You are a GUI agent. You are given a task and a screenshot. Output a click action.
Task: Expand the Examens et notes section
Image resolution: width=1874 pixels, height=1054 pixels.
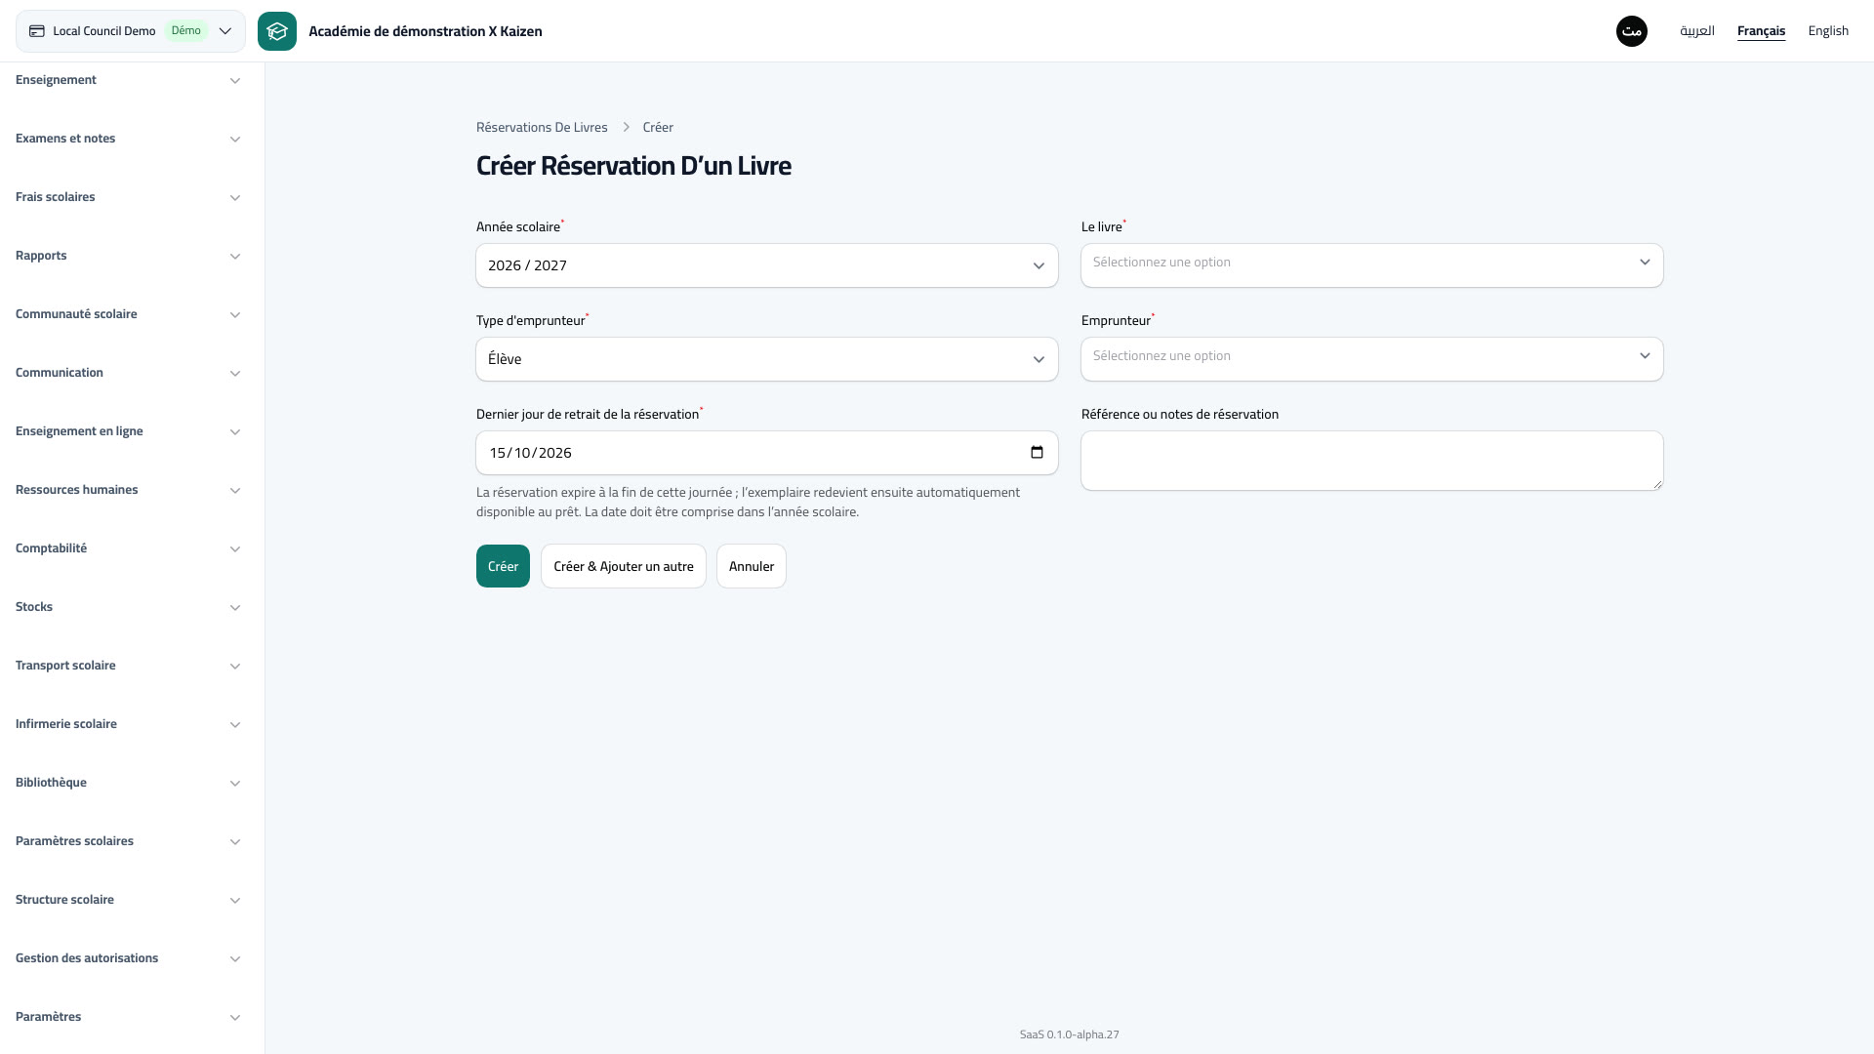coord(128,139)
